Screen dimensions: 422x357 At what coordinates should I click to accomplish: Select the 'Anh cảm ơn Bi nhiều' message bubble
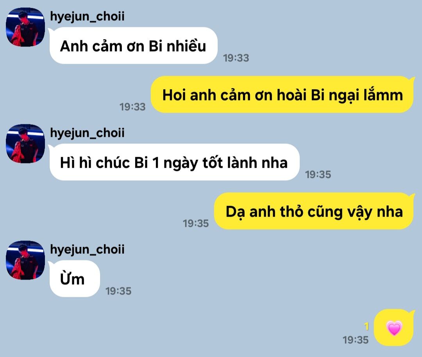click(133, 45)
